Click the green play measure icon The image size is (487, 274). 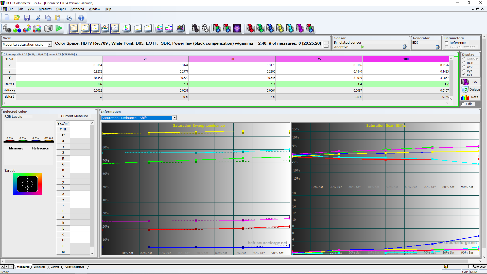pos(59,28)
